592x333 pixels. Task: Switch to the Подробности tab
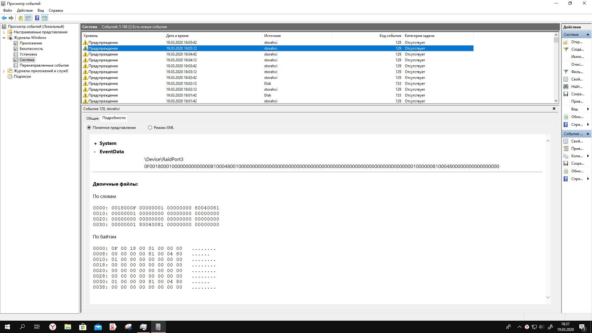point(114,118)
